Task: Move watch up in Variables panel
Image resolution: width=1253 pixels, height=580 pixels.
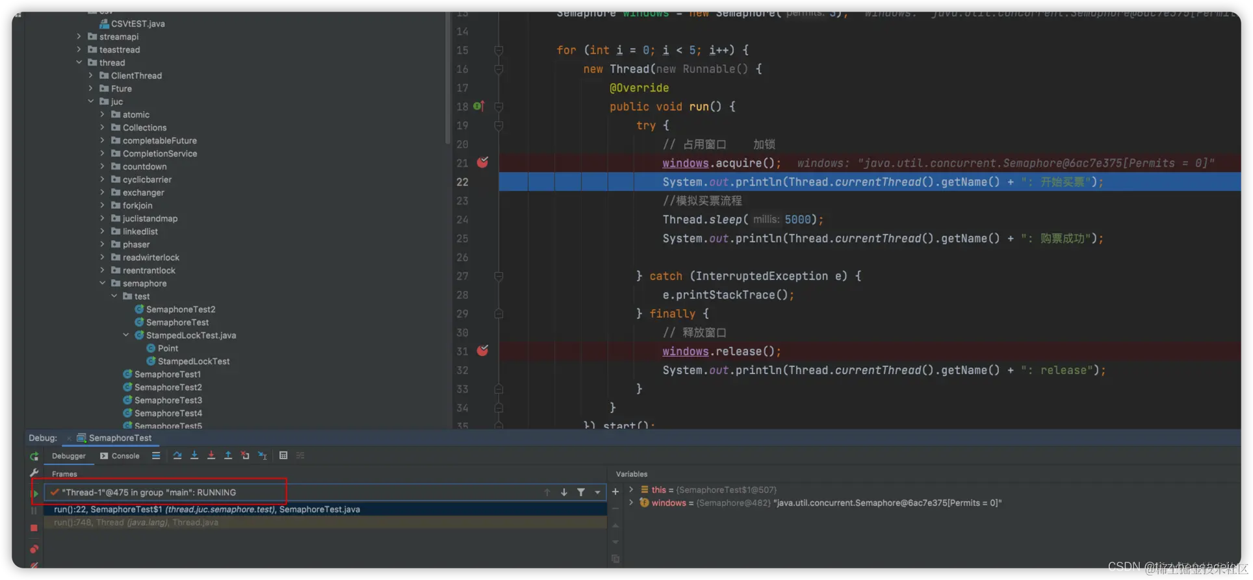Action: pos(615,525)
